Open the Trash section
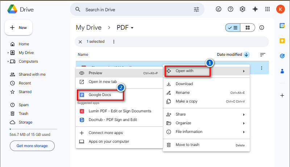The height and width of the screenshot is (167, 290). click(x=24, y=113)
